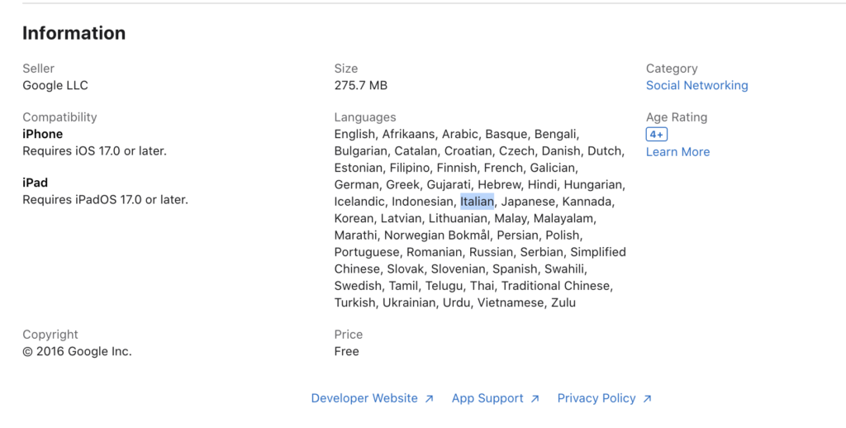
Task: Open the Social Networking category link
Action: pos(696,85)
